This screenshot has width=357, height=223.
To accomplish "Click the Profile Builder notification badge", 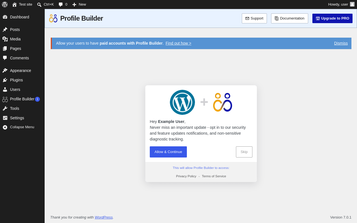I will pyautogui.click(x=37, y=99).
